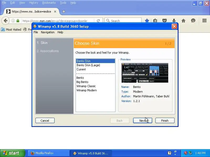
Task: Click the Most Visited bookmark label
Action: [x=14, y=30]
